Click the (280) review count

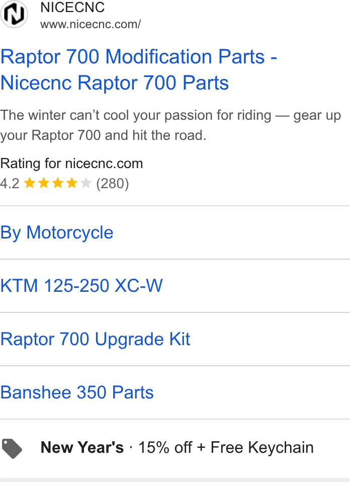click(x=113, y=184)
